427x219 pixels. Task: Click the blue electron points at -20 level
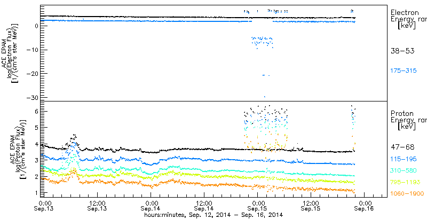pyautogui.click(x=266, y=75)
